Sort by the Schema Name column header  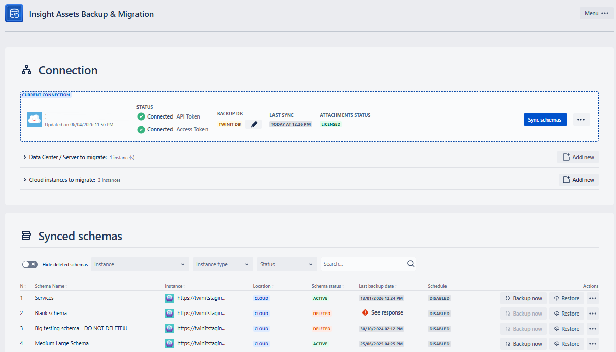(51, 286)
